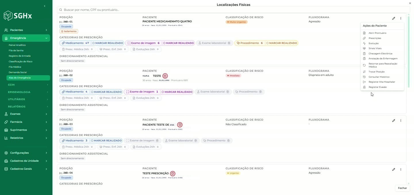Click the Fechar button
414x195 pixels.
pyautogui.click(x=402, y=188)
